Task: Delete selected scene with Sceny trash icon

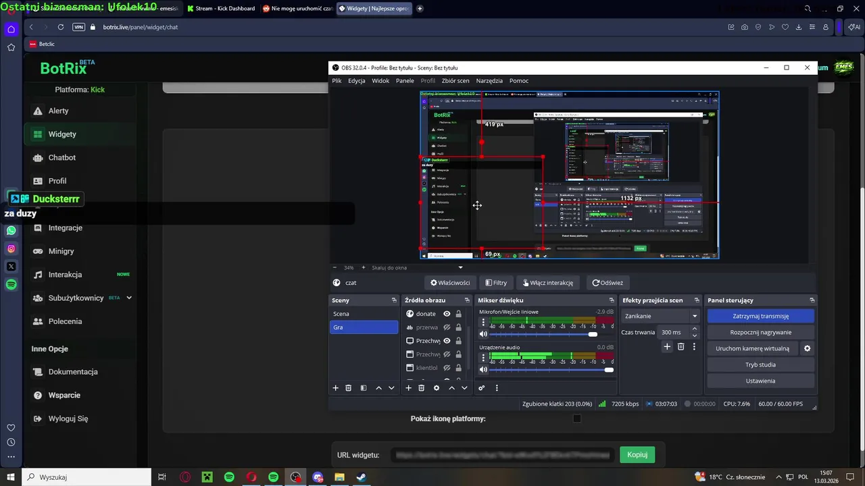Action: click(349, 388)
